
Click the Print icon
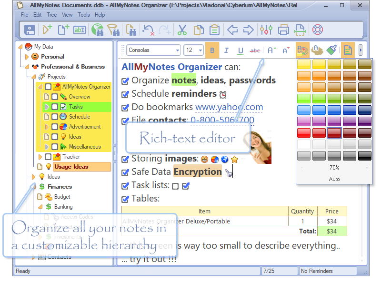point(283,30)
